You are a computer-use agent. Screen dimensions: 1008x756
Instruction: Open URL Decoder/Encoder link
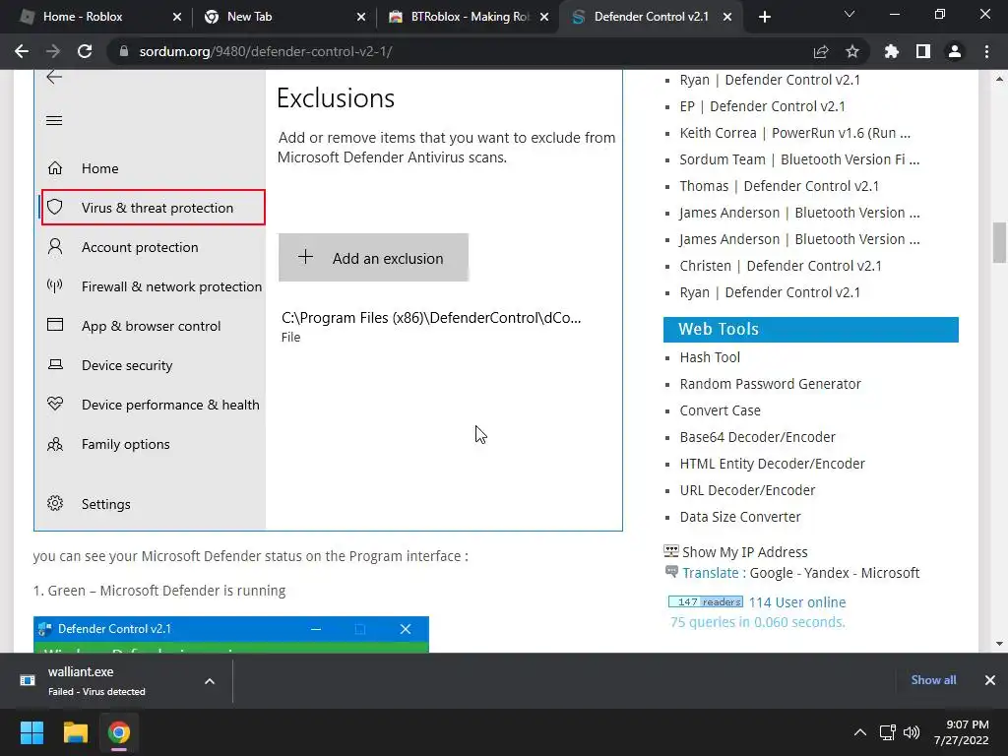click(747, 490)
